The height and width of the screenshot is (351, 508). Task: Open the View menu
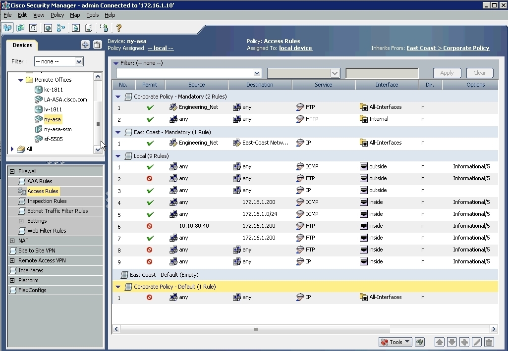click(x=39, y=15)
